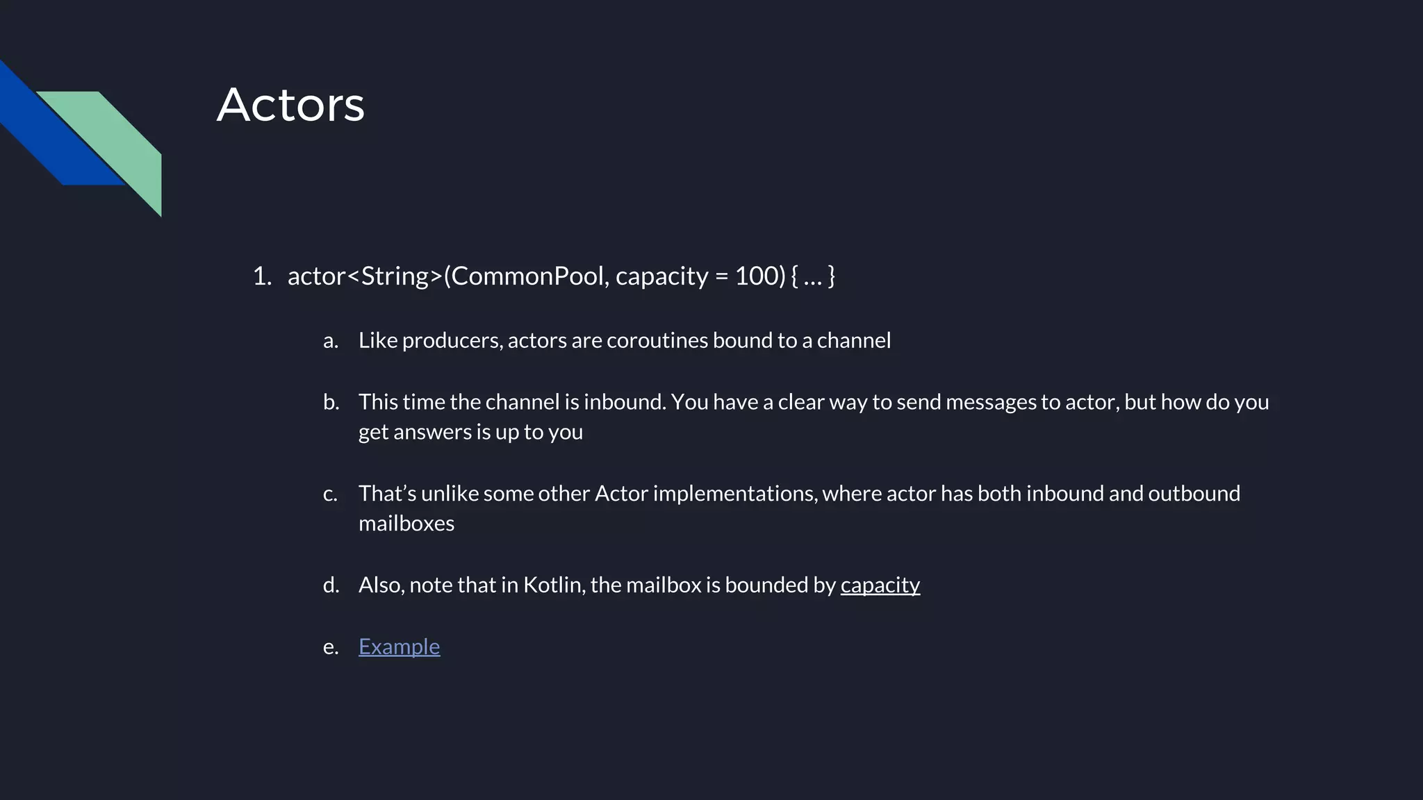
Task: Click the word mailboxes
Action: pos(406,524)
